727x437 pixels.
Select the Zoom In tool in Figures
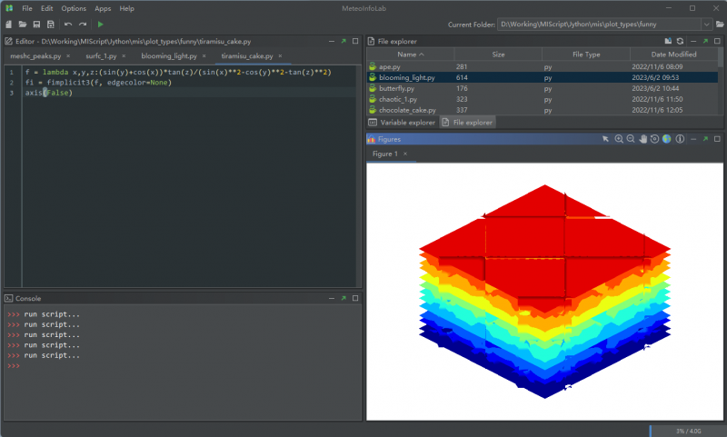[x=619, y=139]
